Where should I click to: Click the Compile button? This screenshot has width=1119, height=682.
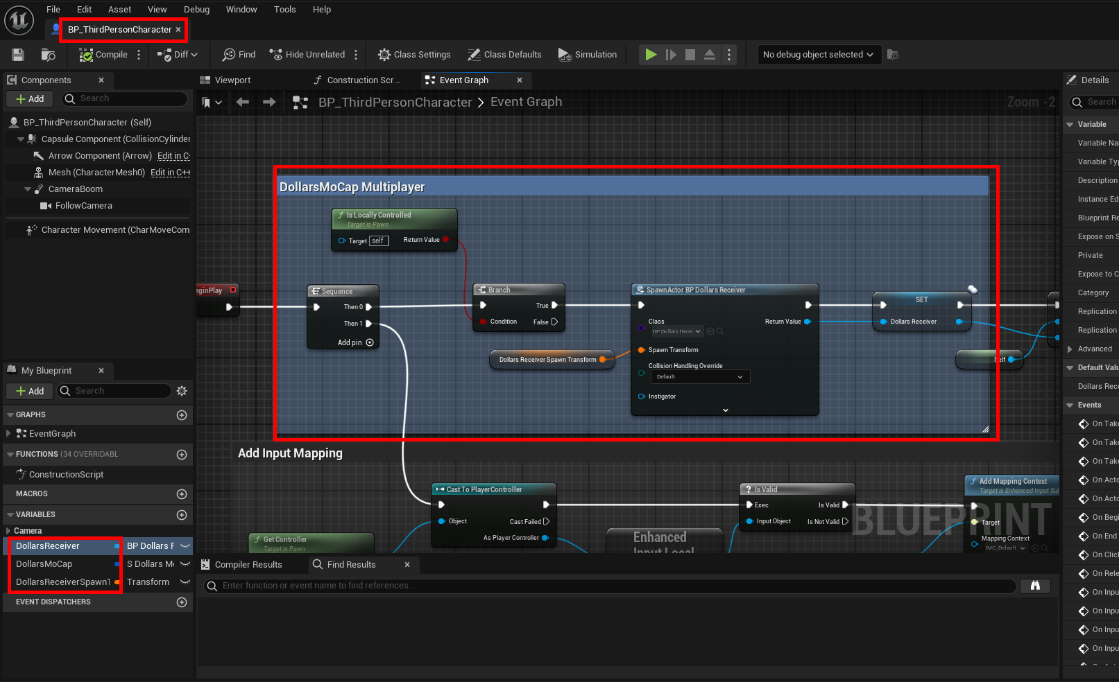104,55
